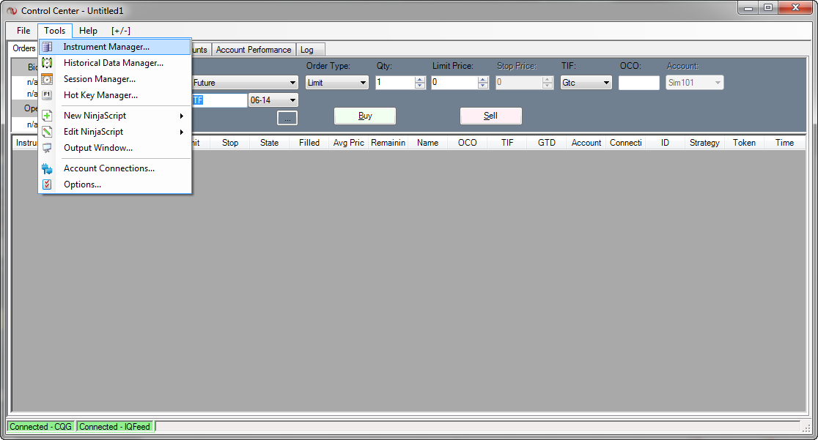Open the instrument type Future dropdown

[x=244, y=83]
